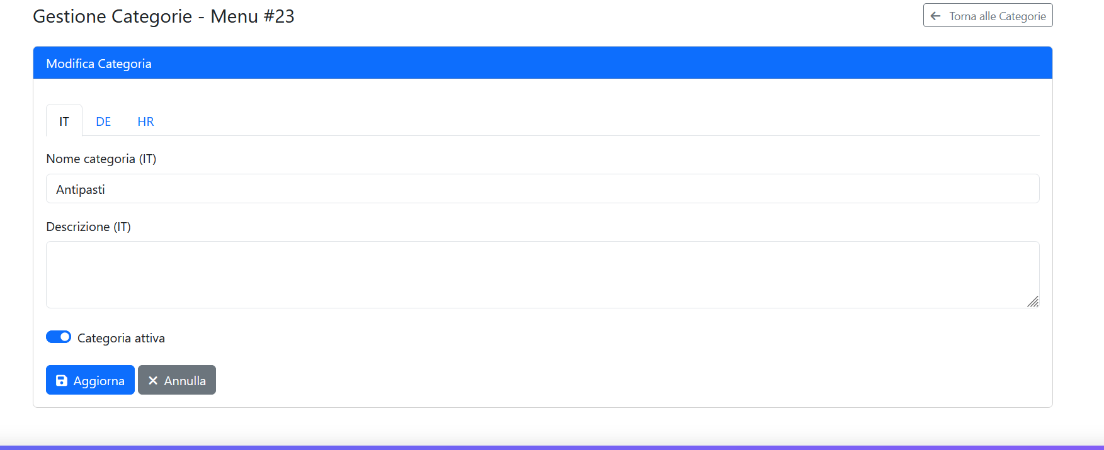The height and width of the screenshot is (450, 1104).
Task: Stay on the IT language tab
Action: [x=64, y=121]
